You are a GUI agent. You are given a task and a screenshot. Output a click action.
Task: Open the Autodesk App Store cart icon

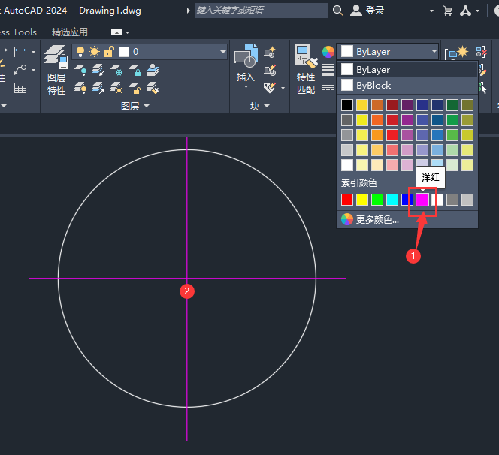click(x=448, y=11)
